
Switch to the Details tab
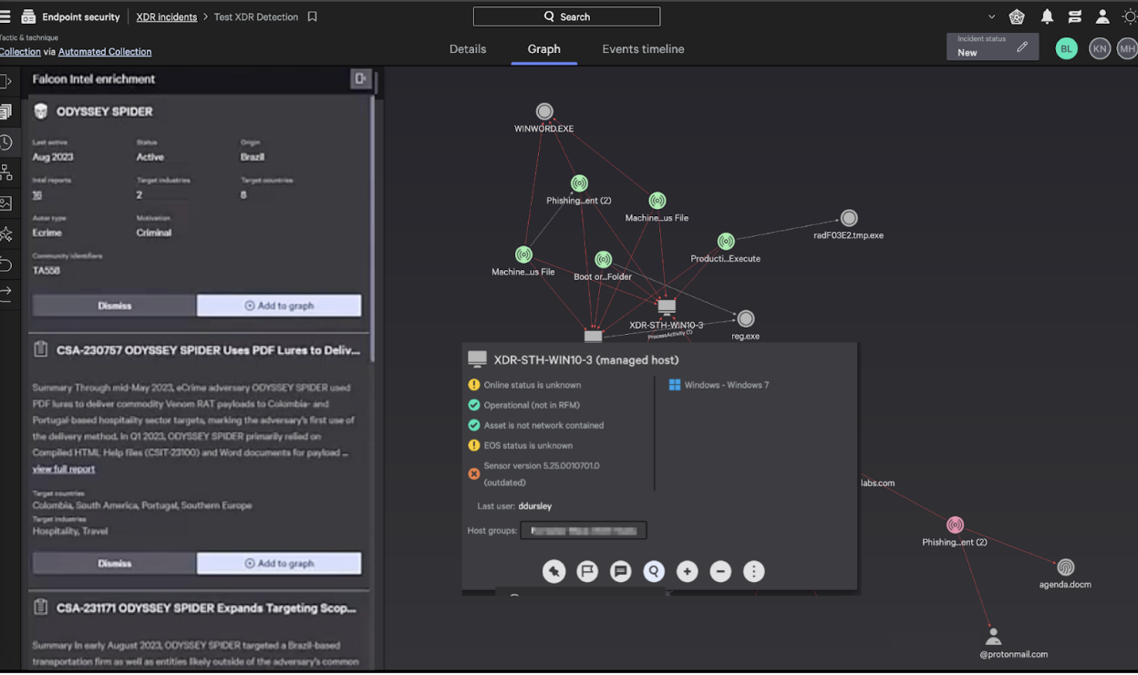(x=468, y=49)
